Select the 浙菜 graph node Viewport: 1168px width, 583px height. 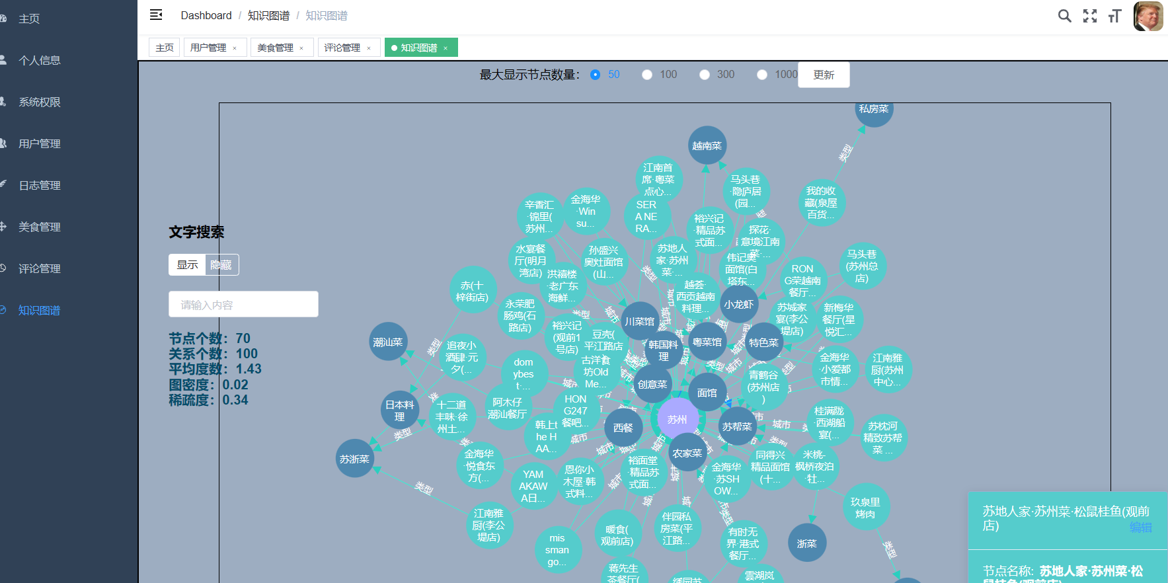[x=807, y=543]
